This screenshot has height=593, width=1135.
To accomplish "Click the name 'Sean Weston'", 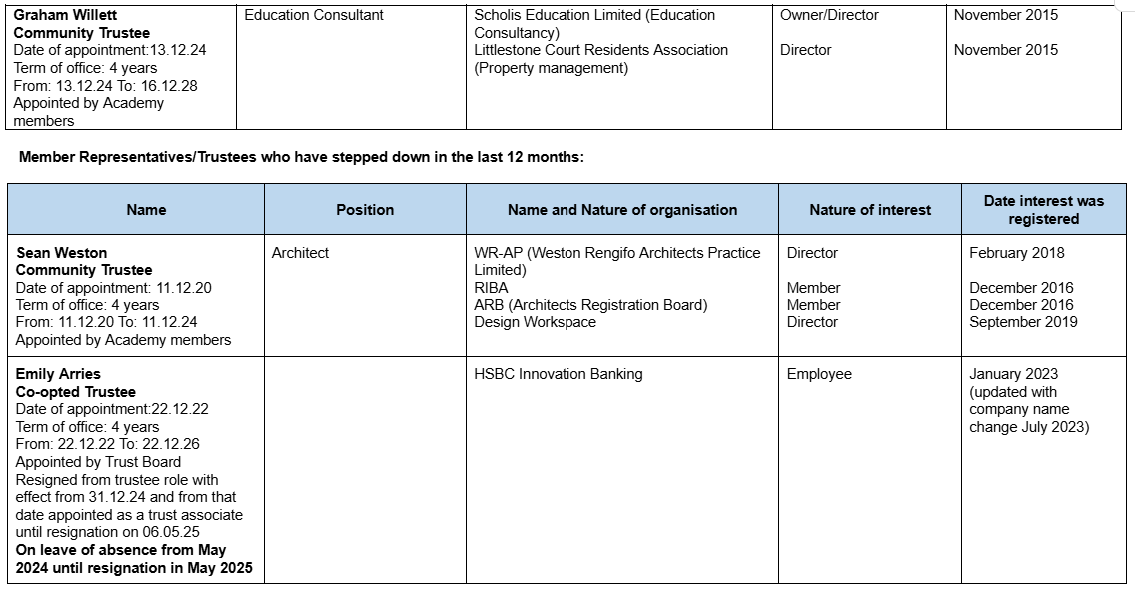I will click(62, 253).
